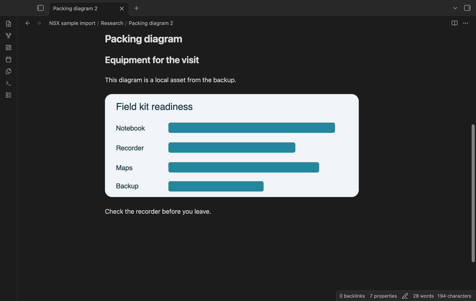
Task: Open the command palette icon
Action: click(x=9, y=84)
